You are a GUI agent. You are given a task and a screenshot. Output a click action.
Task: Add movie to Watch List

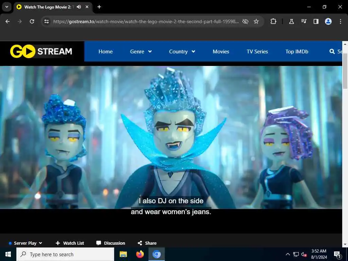[70, 243]
